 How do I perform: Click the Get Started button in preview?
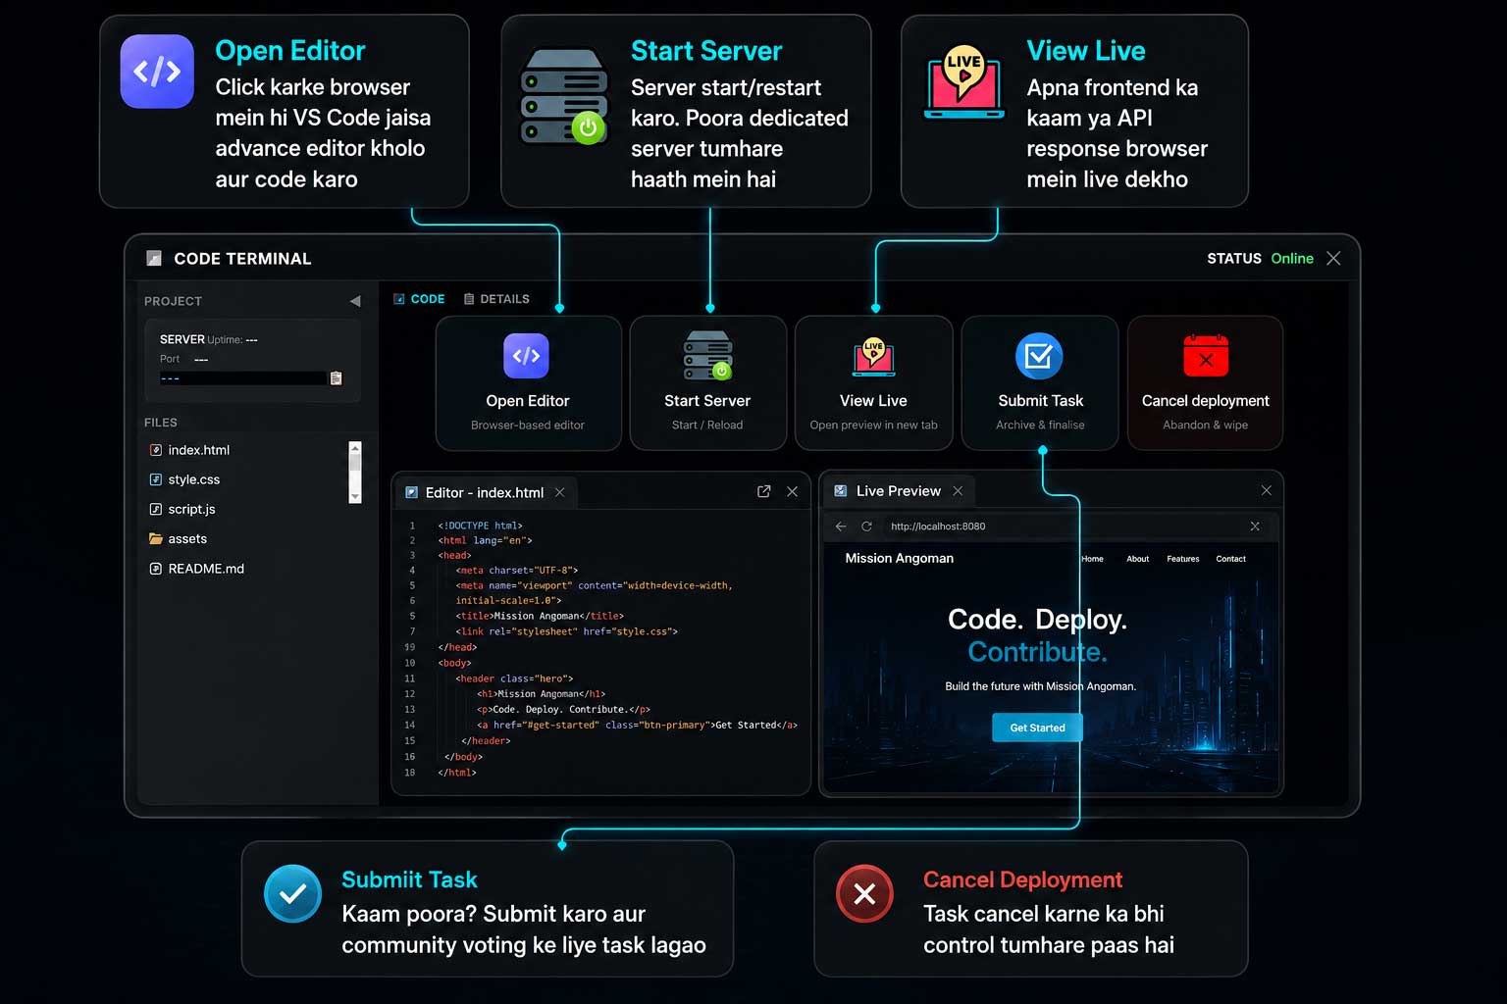pyautogui.click(x=1037, y=728)
